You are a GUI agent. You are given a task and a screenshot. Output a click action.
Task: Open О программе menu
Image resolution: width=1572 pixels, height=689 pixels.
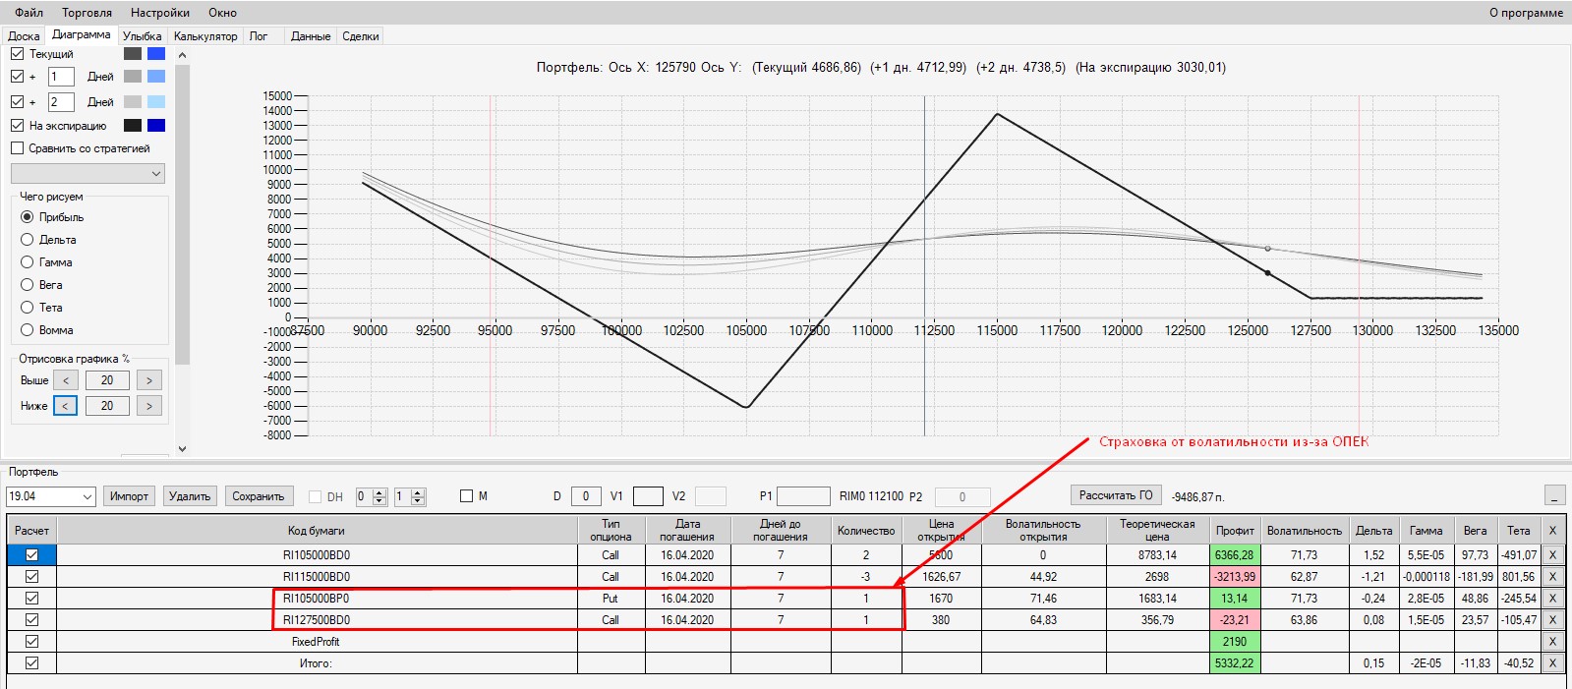pyautogui.click(x=1526, y=13)
